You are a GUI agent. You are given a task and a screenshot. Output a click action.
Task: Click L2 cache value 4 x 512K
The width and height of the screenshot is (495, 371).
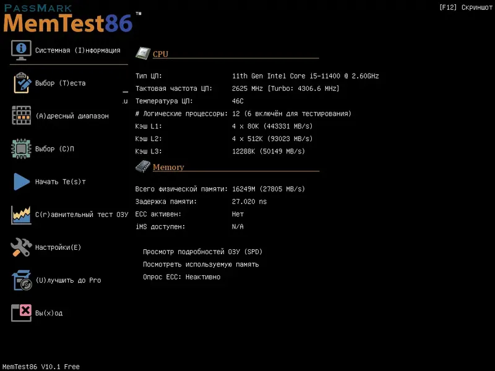point(272,139)
